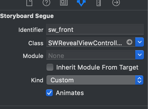
Task: Click the Kind stepper arrows
Action: click(x=139, y=80)
